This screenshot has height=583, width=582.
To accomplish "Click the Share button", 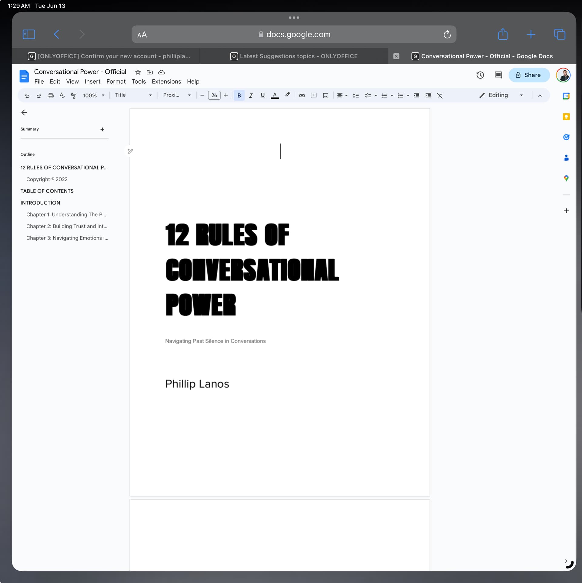I will coord(529,75).
